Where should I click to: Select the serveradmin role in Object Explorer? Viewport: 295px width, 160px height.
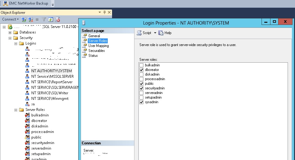click(41, 148)
